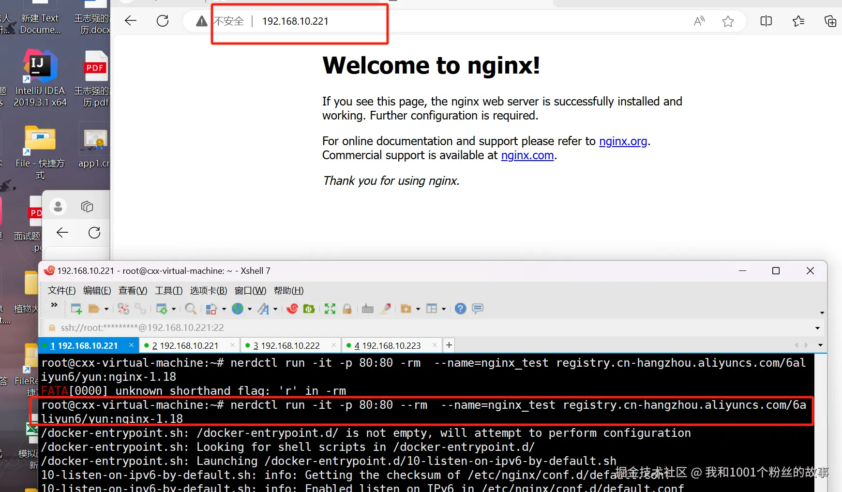The image size is (842, 492).
Task: Open the nginx.com link
Action: (527, 155)
